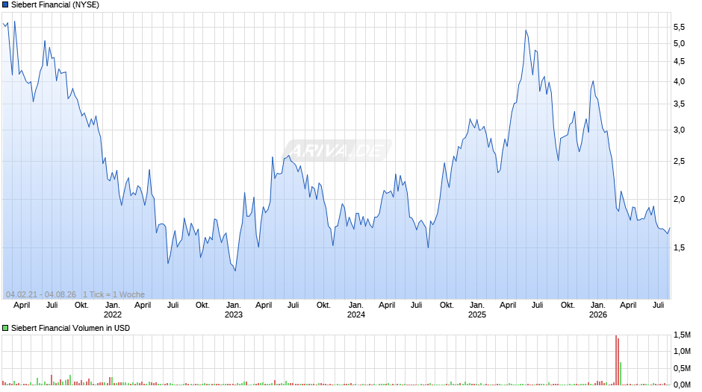
Task: Click the 'Jan. 2026' time axis label
Action: pos(597,310)
